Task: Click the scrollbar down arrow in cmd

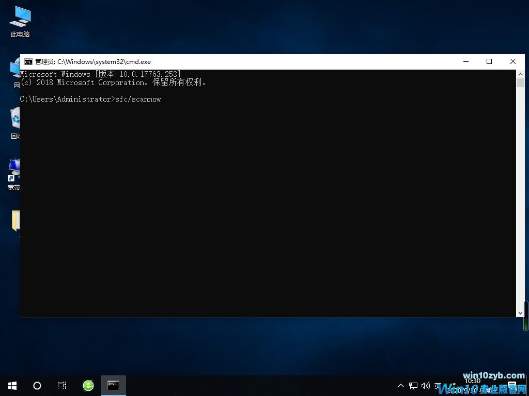Action: [520, 312]
